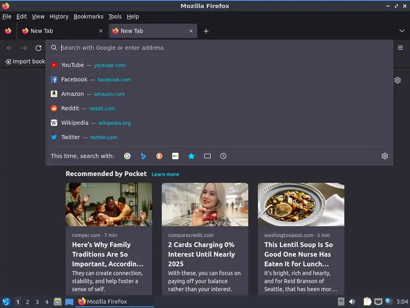Expand the list all tabs chevron

[x=402, y=31]
